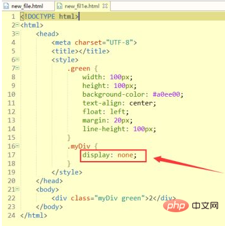Fold the .green rule at line 7

[x=17, y=68]
